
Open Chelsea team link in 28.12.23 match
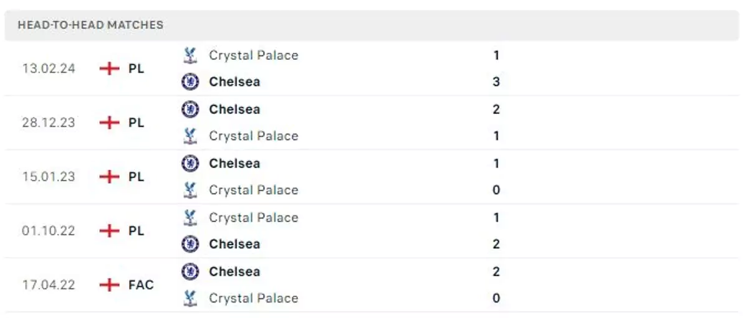click(234, 110)
